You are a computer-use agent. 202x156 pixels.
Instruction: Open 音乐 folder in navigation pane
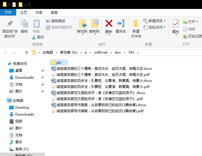(16, 142)
